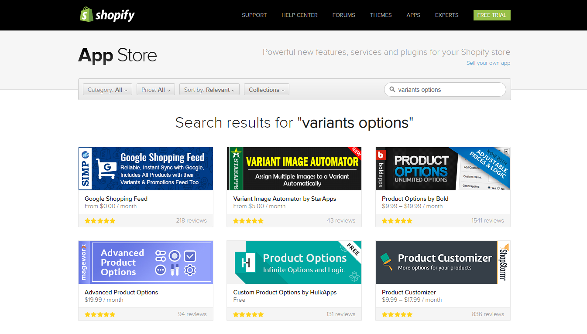Click the 43 reviews count

click(341, 221)
